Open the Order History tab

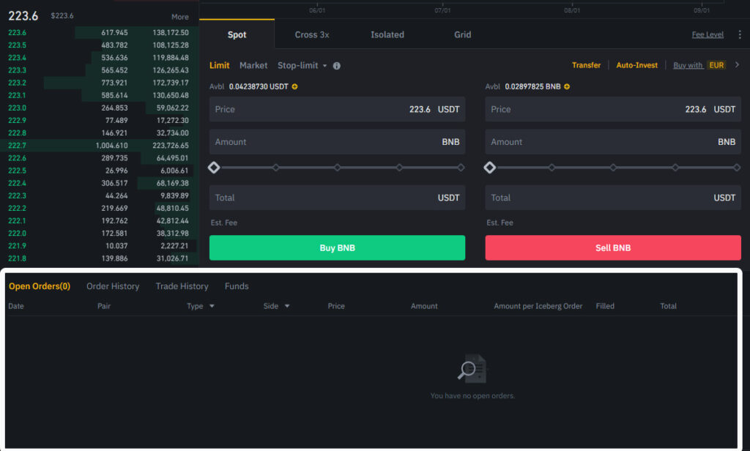point(113,286)
